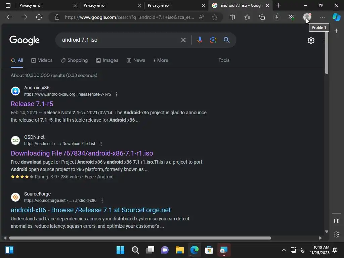
Task: Open Collections panel
Action: (x=262, y=17)
